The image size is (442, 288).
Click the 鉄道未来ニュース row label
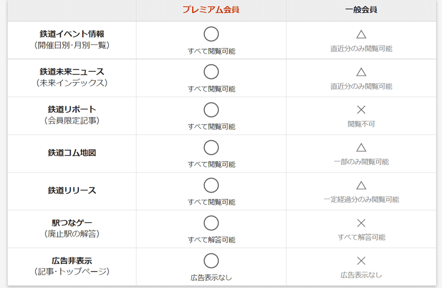72,72
